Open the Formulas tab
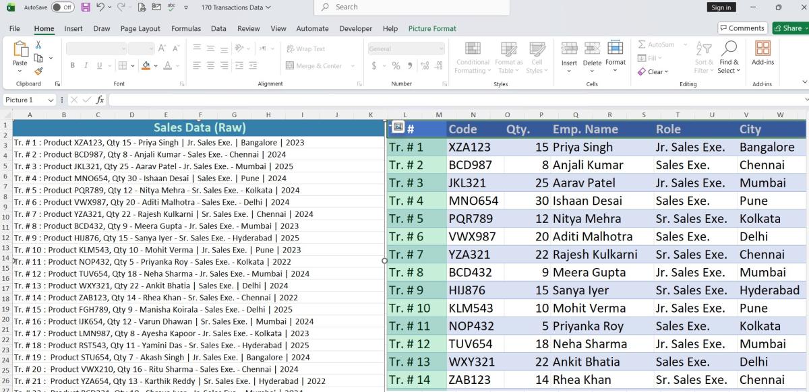The width and height of the screenshot is (809, 392). [x=185, y=28]
